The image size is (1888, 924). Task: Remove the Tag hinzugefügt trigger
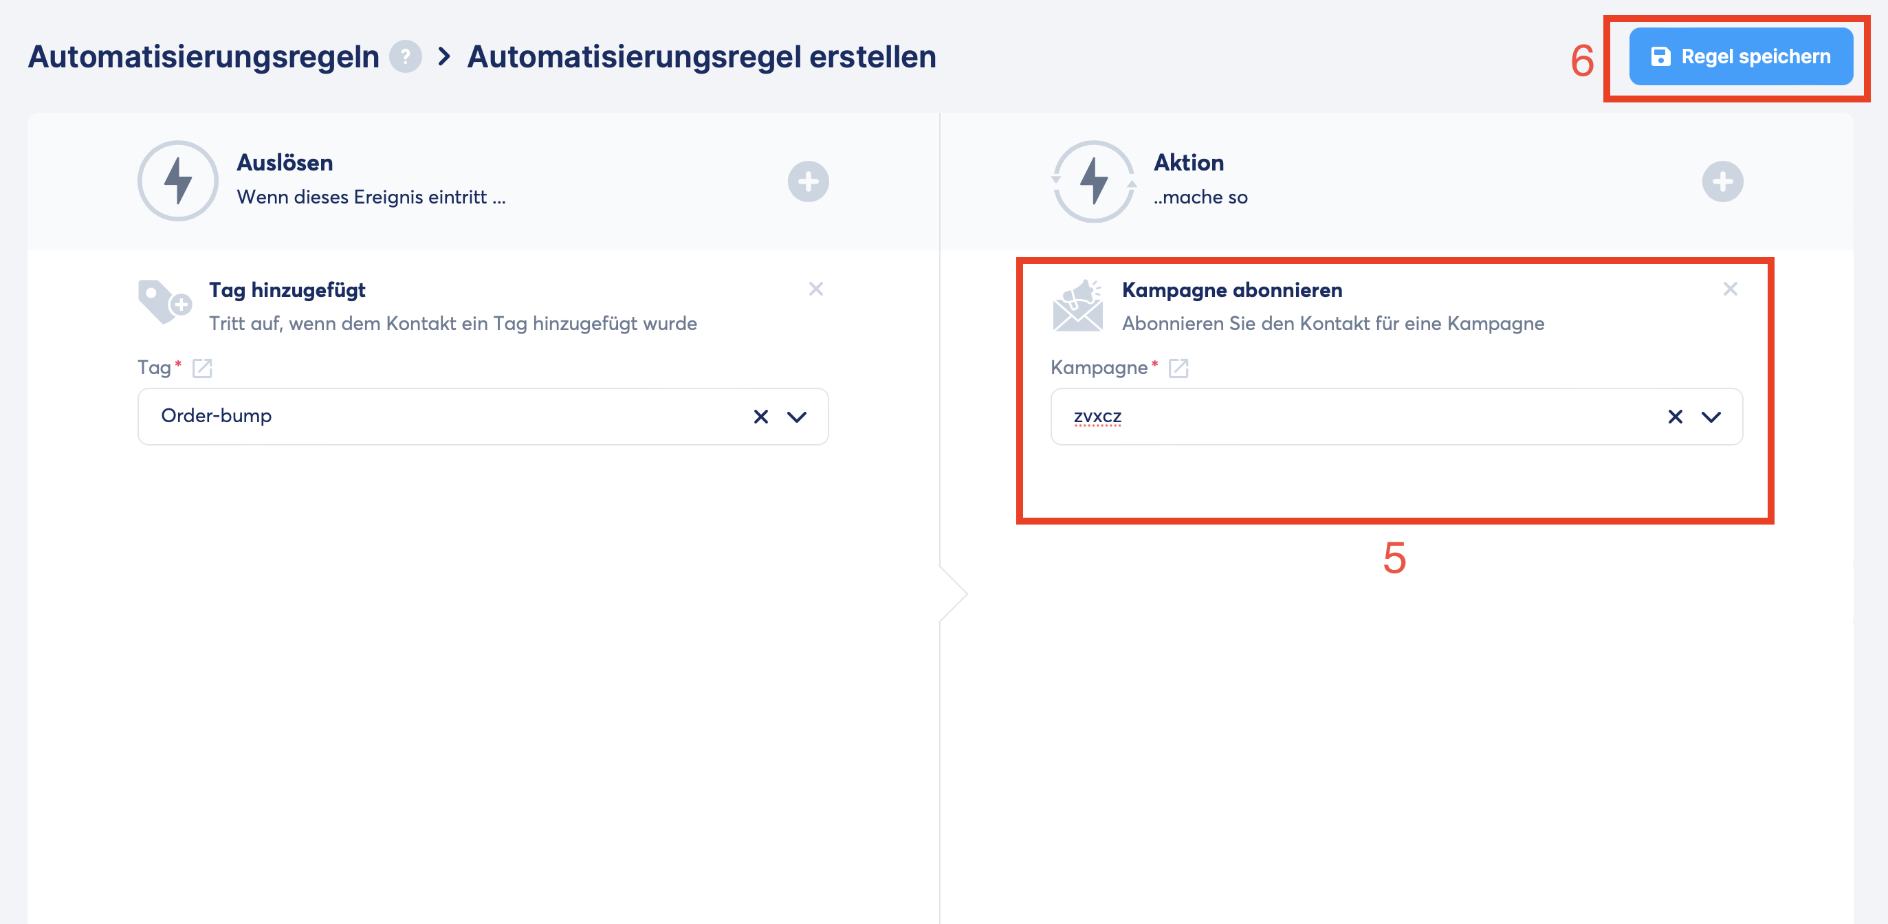[815, 289]
